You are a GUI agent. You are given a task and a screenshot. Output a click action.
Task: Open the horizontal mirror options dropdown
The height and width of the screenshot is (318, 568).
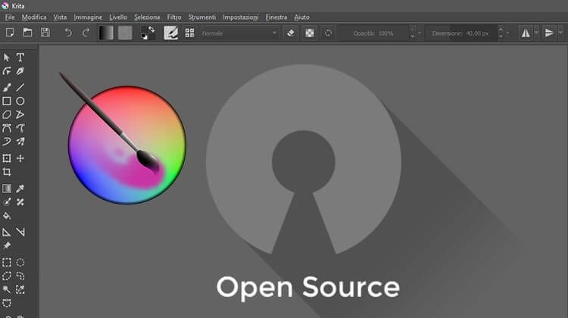pos(536,33)
